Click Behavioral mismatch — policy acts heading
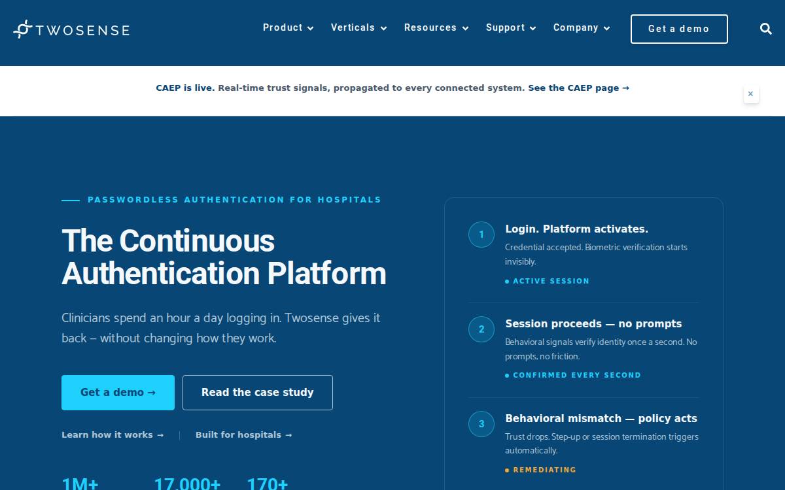 point(601,419)
